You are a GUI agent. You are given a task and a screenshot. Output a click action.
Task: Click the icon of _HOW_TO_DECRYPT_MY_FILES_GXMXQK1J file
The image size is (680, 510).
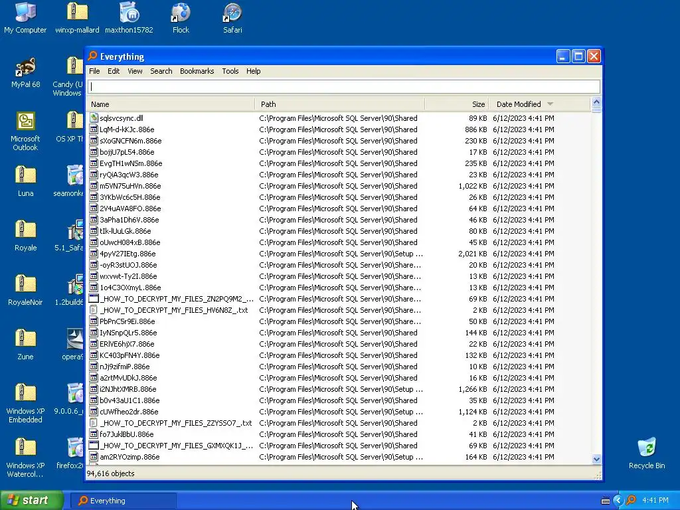coord(94,446)
